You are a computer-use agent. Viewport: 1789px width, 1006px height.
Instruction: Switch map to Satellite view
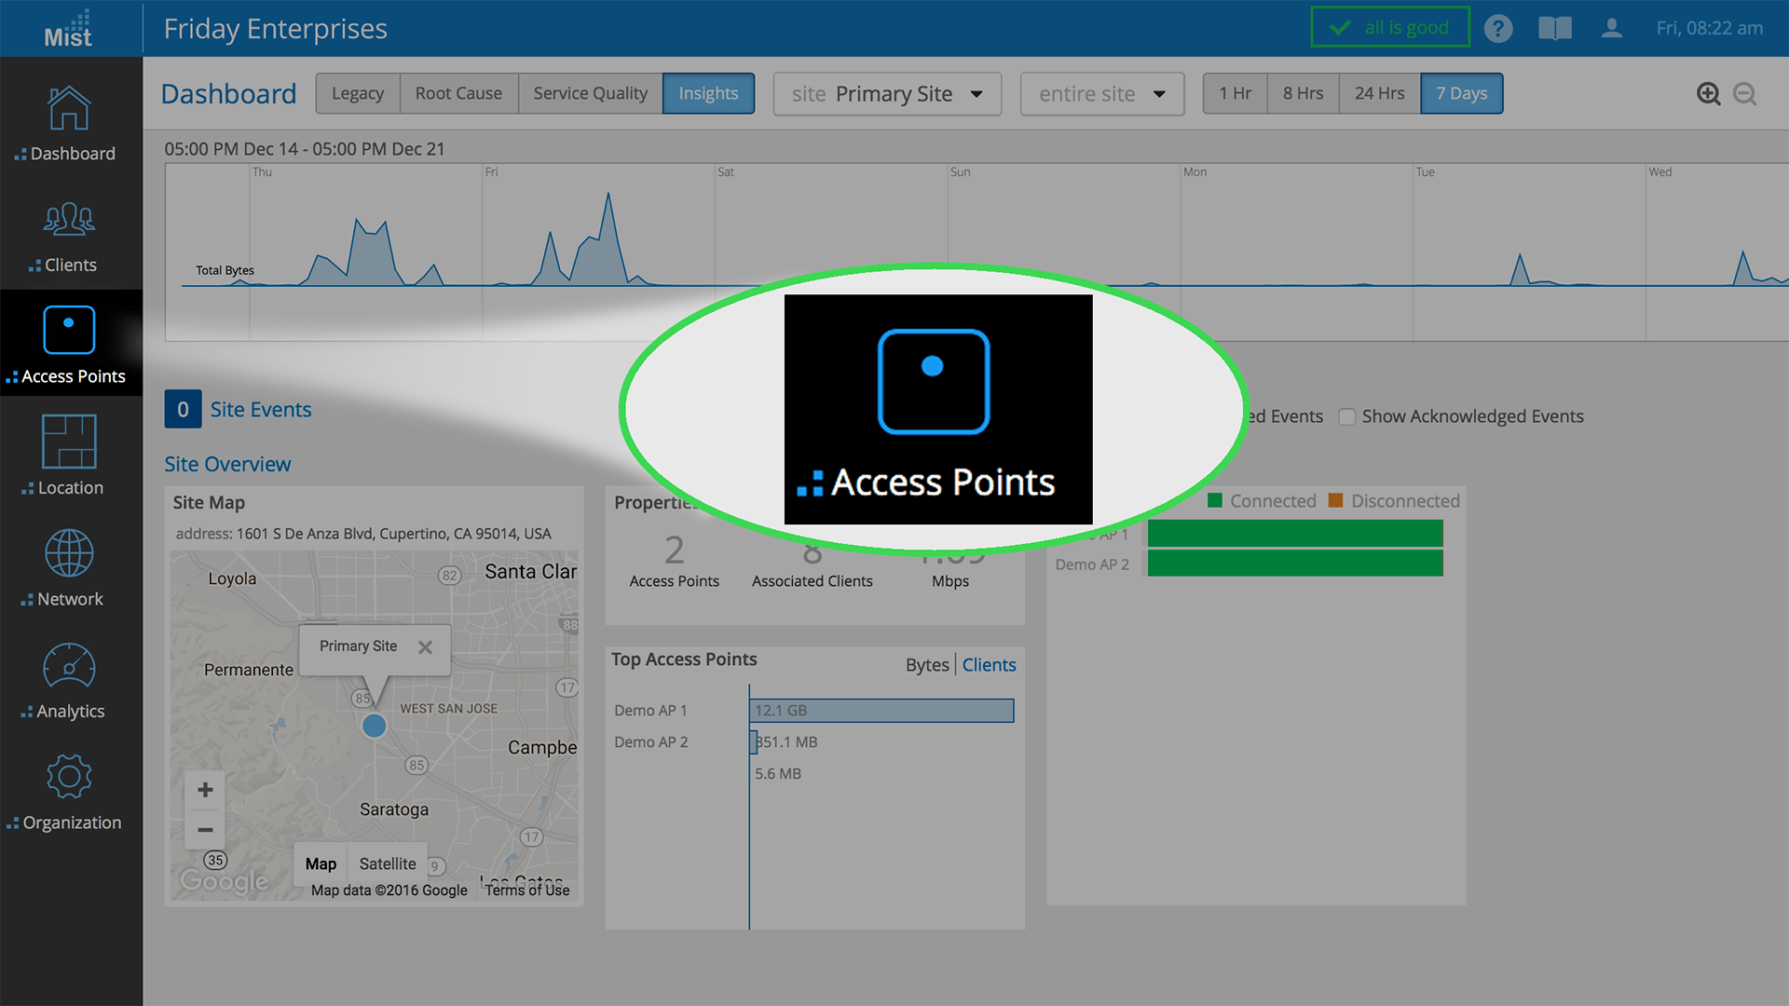click(388, 863)
